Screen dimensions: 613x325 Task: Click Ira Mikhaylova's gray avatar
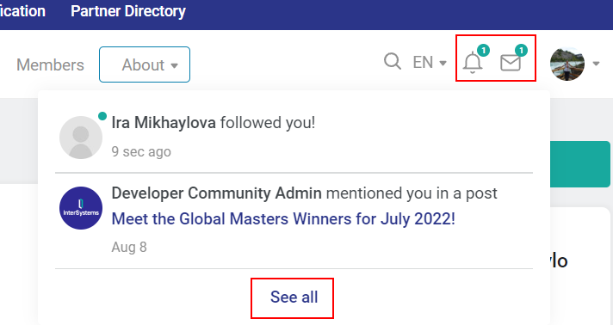[x=81, y=138]
